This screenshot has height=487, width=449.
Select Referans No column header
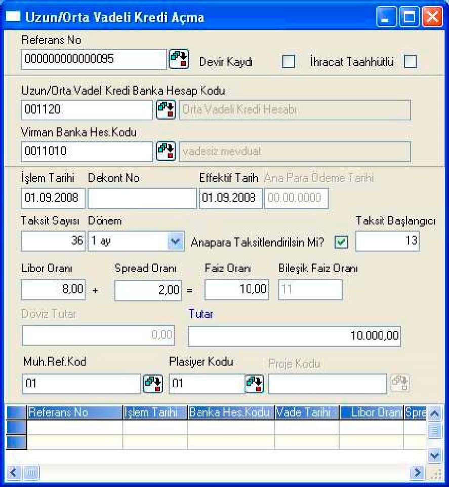point(74,413)
